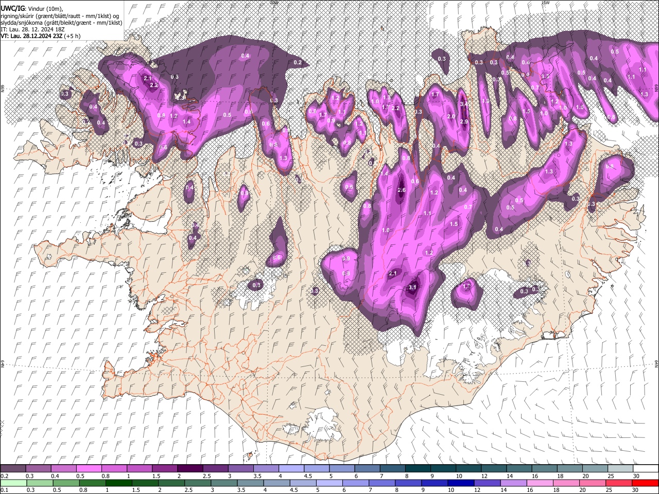The image size is (659, 494).
Task: Click the 2.0 snowfall value on the map
Action: pos(451,116)
